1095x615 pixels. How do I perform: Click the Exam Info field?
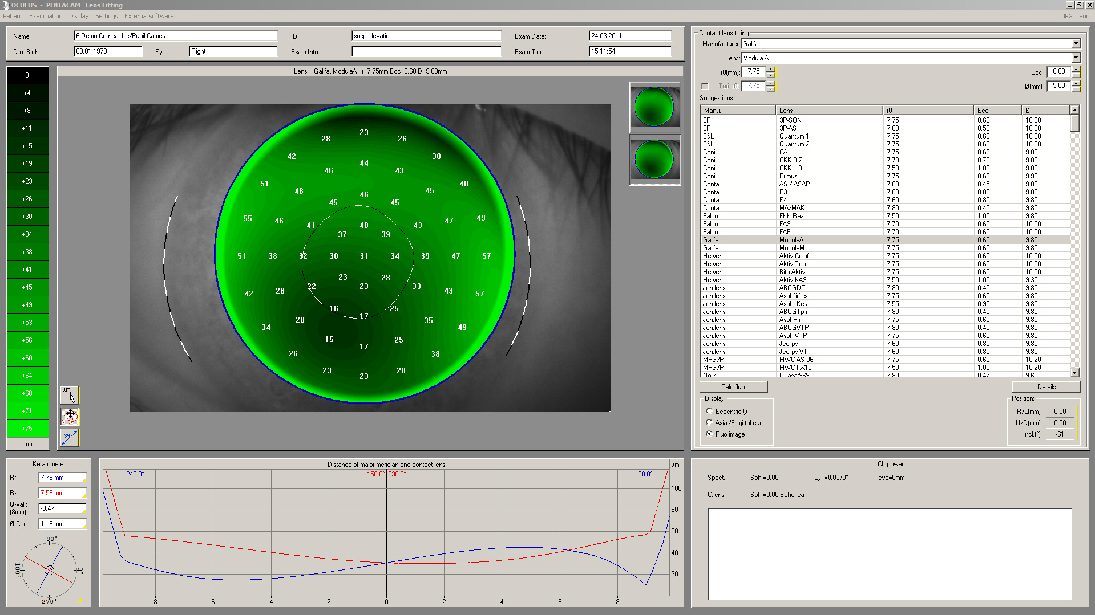tap(426, 51)
